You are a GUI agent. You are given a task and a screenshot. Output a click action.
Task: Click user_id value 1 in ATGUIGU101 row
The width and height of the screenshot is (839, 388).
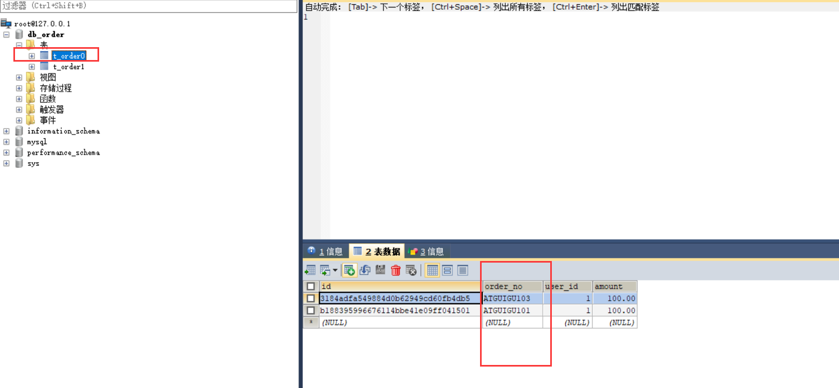click(568, 310)
